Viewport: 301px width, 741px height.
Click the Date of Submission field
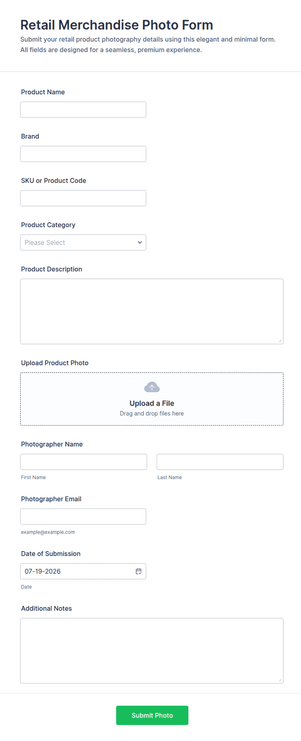[83, 571]
